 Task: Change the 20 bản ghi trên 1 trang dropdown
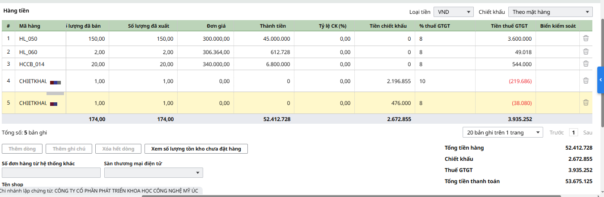coord(502,133)
